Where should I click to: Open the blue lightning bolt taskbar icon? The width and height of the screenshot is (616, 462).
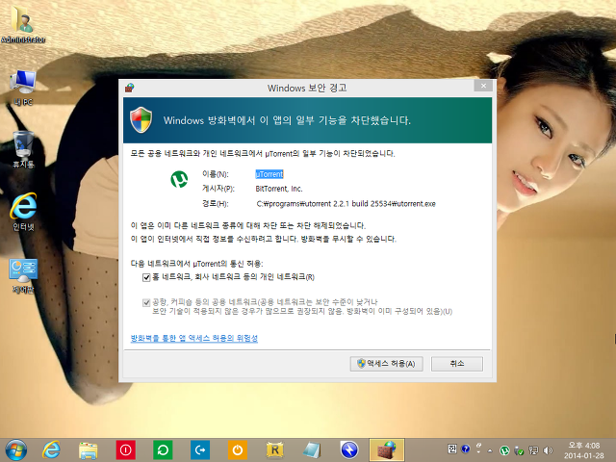click(x=349, y=450)
